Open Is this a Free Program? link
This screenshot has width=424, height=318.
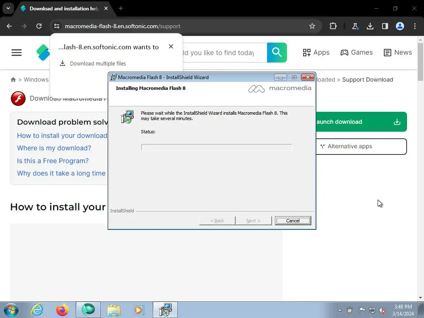coord(53,161)
